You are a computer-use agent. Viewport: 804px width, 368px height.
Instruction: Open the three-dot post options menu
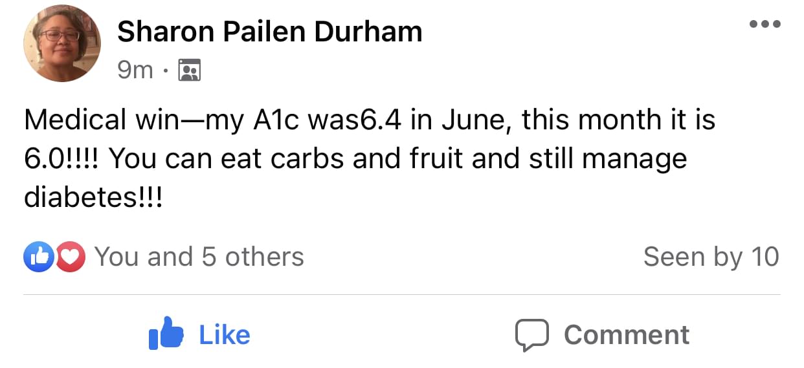(765, 25)
